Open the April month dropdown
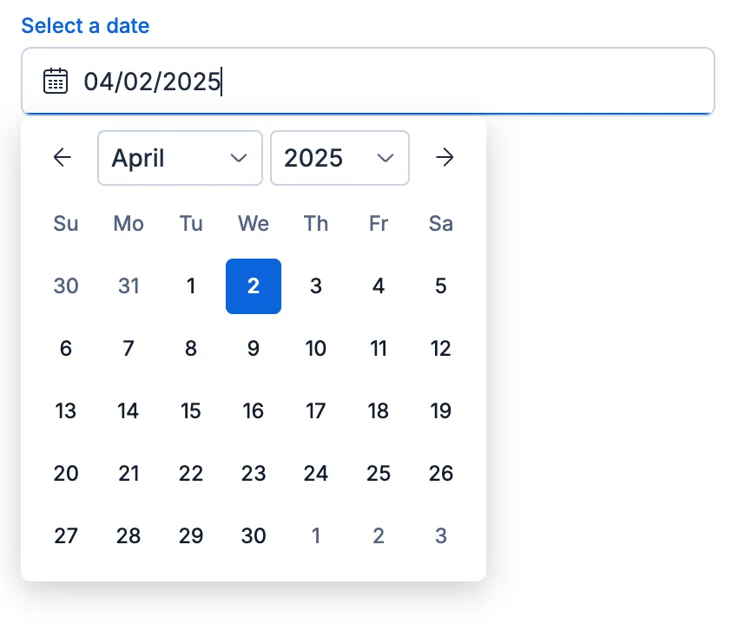This screenshot has width=738, height=630. pos(180,158)
